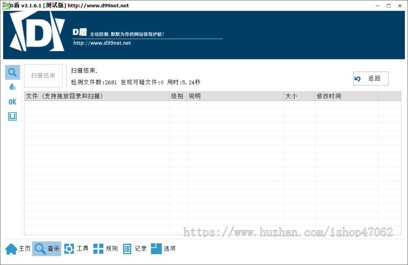Screen dimensions: 408x265
Task: Switch to 查杀 scan tab
Action: pos(47,249)
